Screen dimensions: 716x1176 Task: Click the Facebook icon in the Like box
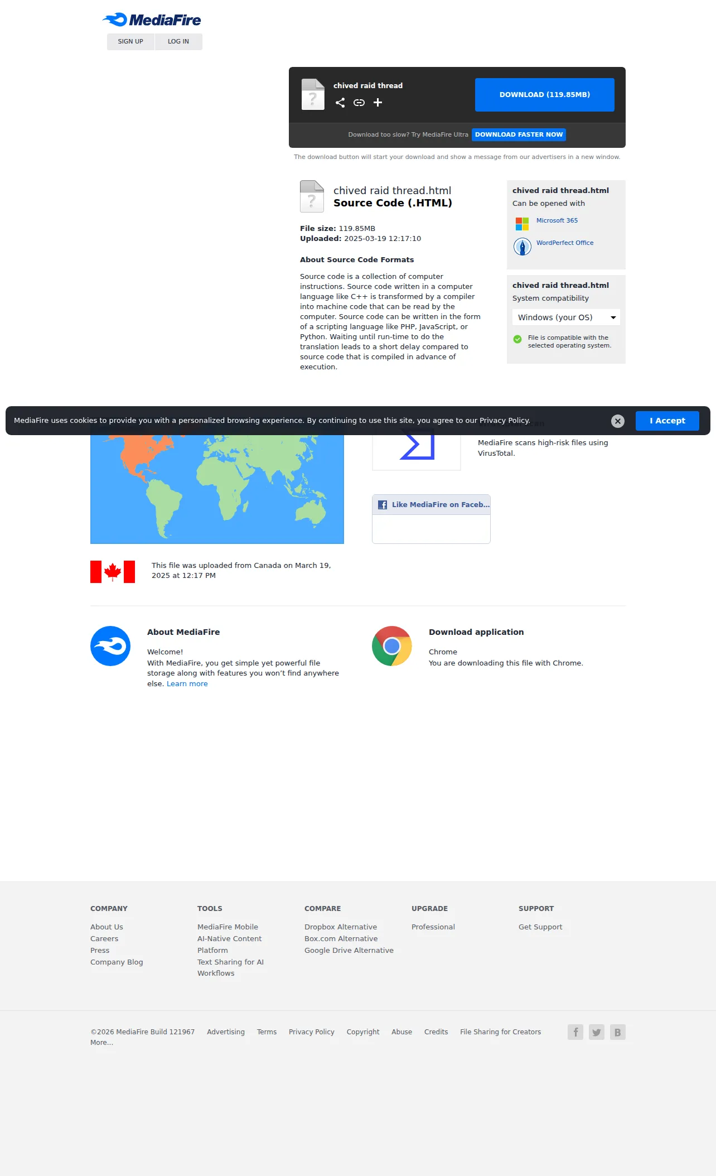[x=383, y=505]
